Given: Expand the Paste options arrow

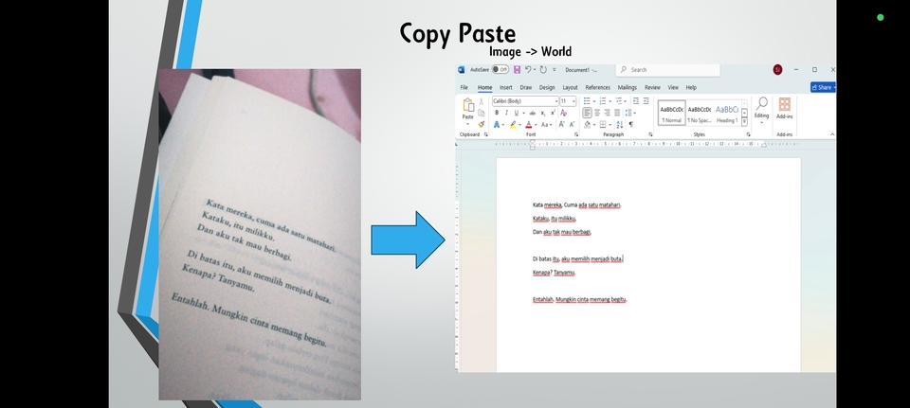Looking at the screenshot, I should (x=467, y=123).
